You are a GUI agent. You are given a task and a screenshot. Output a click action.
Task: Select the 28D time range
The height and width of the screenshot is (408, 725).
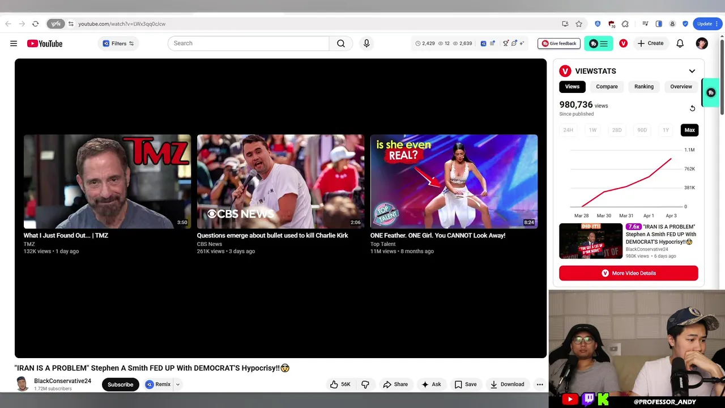617,130
